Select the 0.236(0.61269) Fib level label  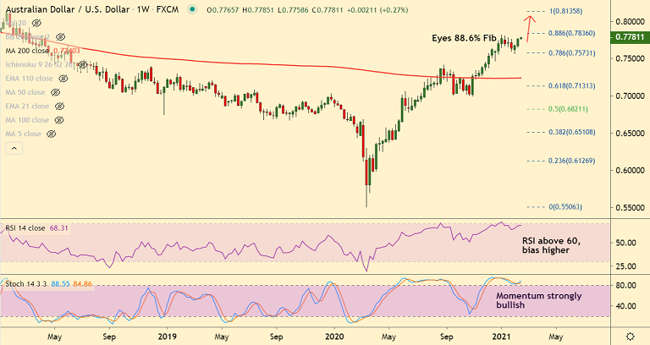(x=571, y=161)
